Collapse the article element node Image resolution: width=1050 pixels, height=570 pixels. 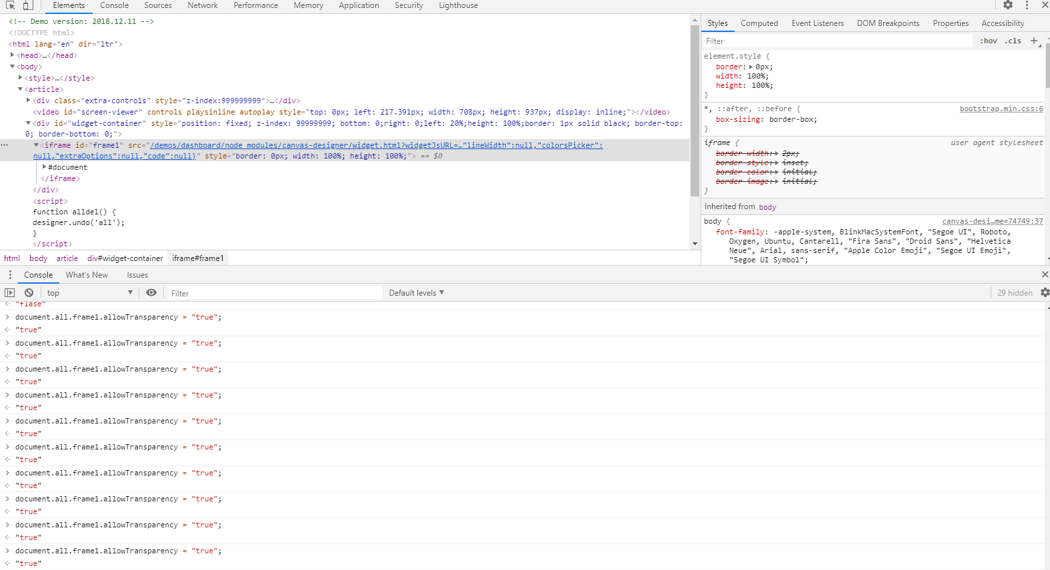[x=20, y=89]
